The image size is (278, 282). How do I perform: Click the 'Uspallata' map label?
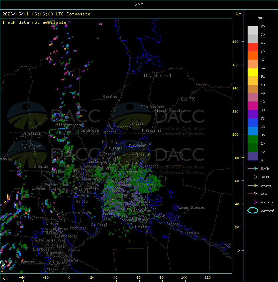point(31,133)
